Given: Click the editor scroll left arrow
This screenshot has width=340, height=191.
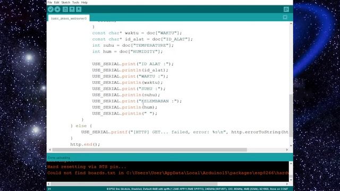Looking at the screenshot, I should point(50,150).
